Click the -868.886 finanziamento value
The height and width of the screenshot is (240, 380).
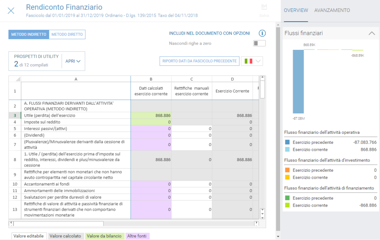368,205
